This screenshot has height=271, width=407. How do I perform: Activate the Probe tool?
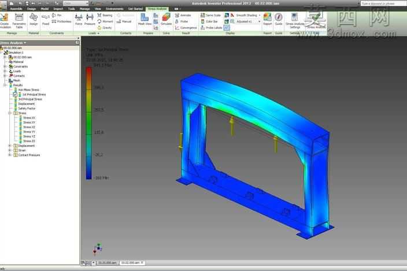[x=182, y=21]
